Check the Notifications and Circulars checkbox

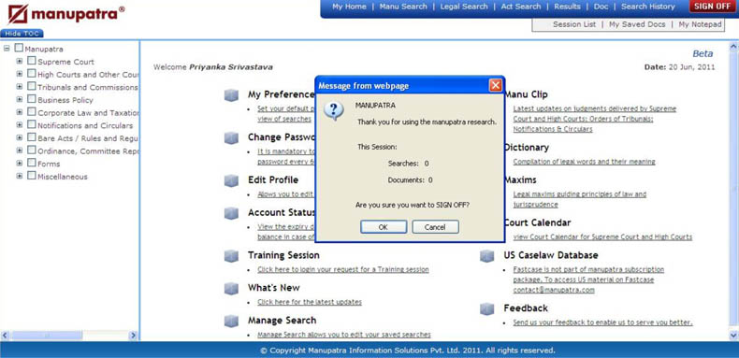click(31, 124)
